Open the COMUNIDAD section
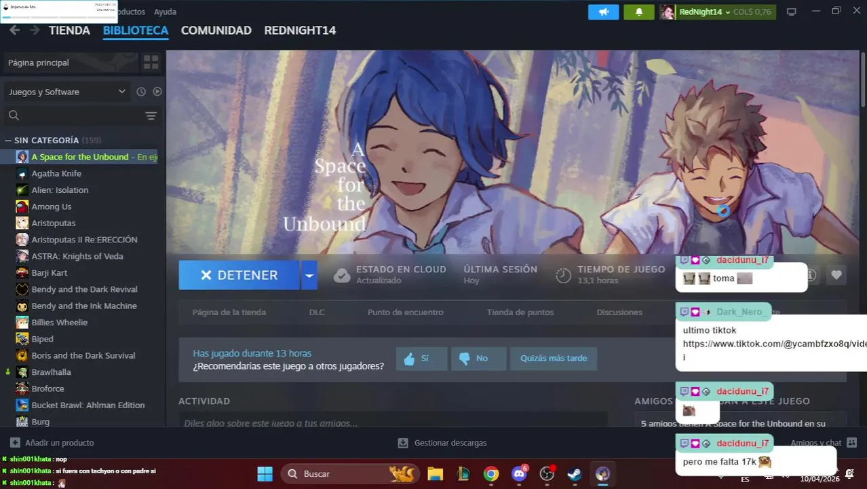The width and height of the screenshot is (867, 489). pyautogui.click(x=216, y=31)
